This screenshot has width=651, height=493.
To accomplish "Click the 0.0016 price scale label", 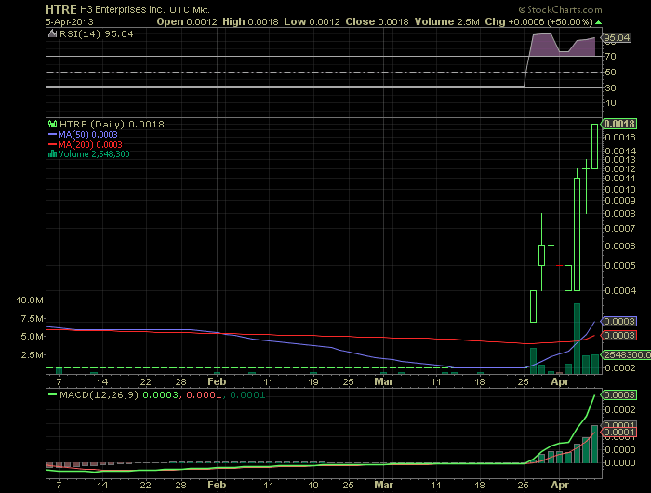I will tap(620, 137).
